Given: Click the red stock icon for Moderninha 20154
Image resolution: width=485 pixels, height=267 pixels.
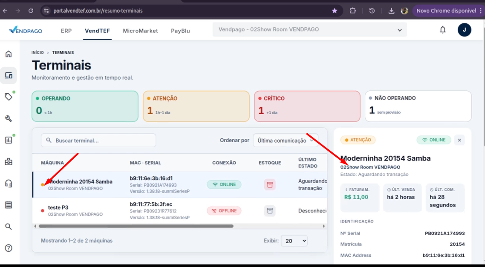Looking at the screenshot, I should tap(270, 184).
